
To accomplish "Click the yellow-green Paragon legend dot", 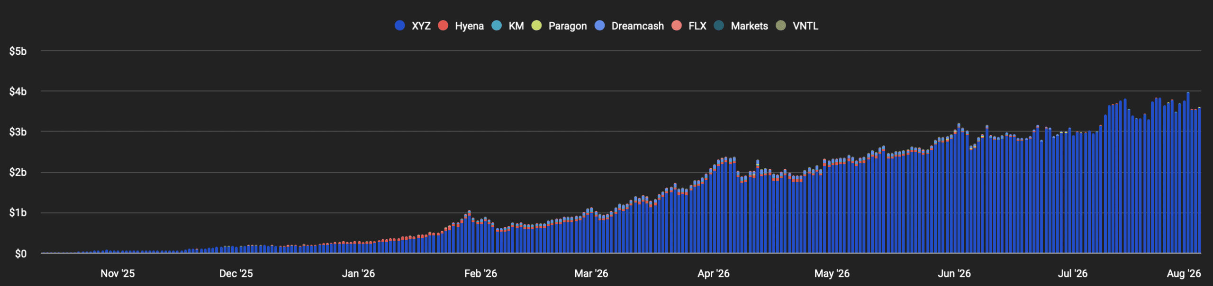I will (536, 26).
